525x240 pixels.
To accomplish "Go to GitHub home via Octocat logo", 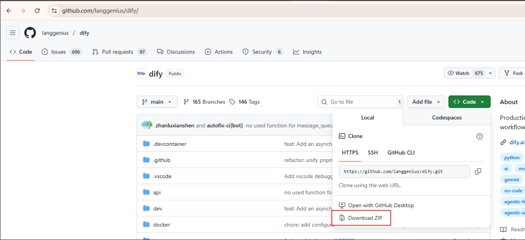I will tap(30, 33).
